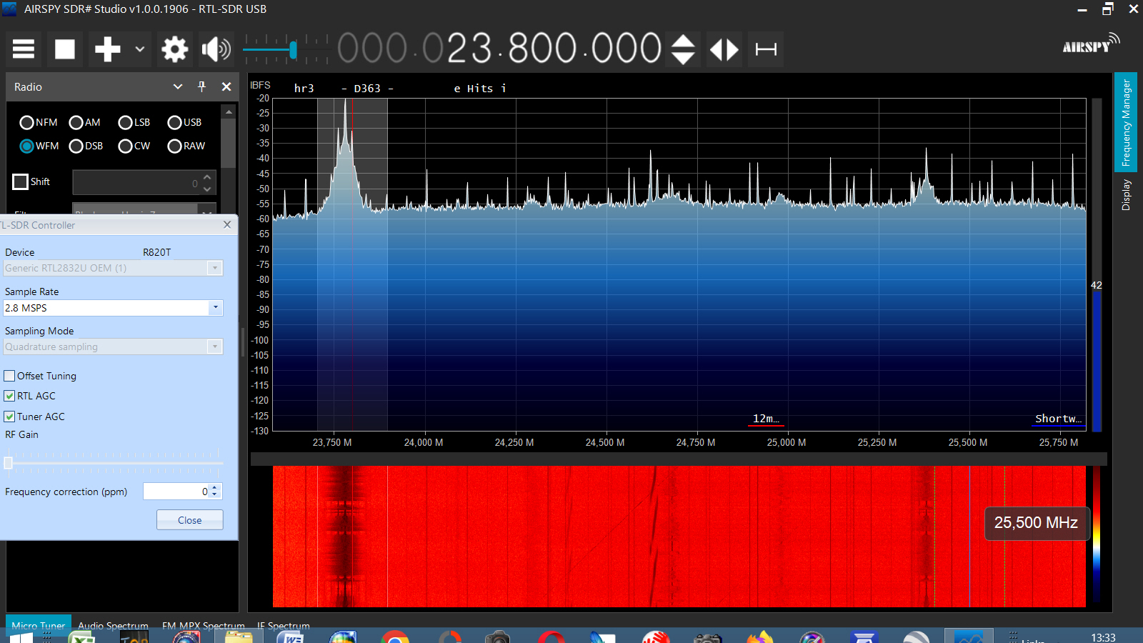Select the USB radio mode
This screenshot has width=1143, height=643.
pos(174,122)
